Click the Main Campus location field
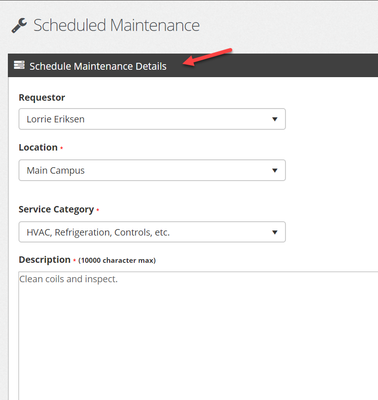The width and height of the screenshot is (378, 400). point(152,170)
